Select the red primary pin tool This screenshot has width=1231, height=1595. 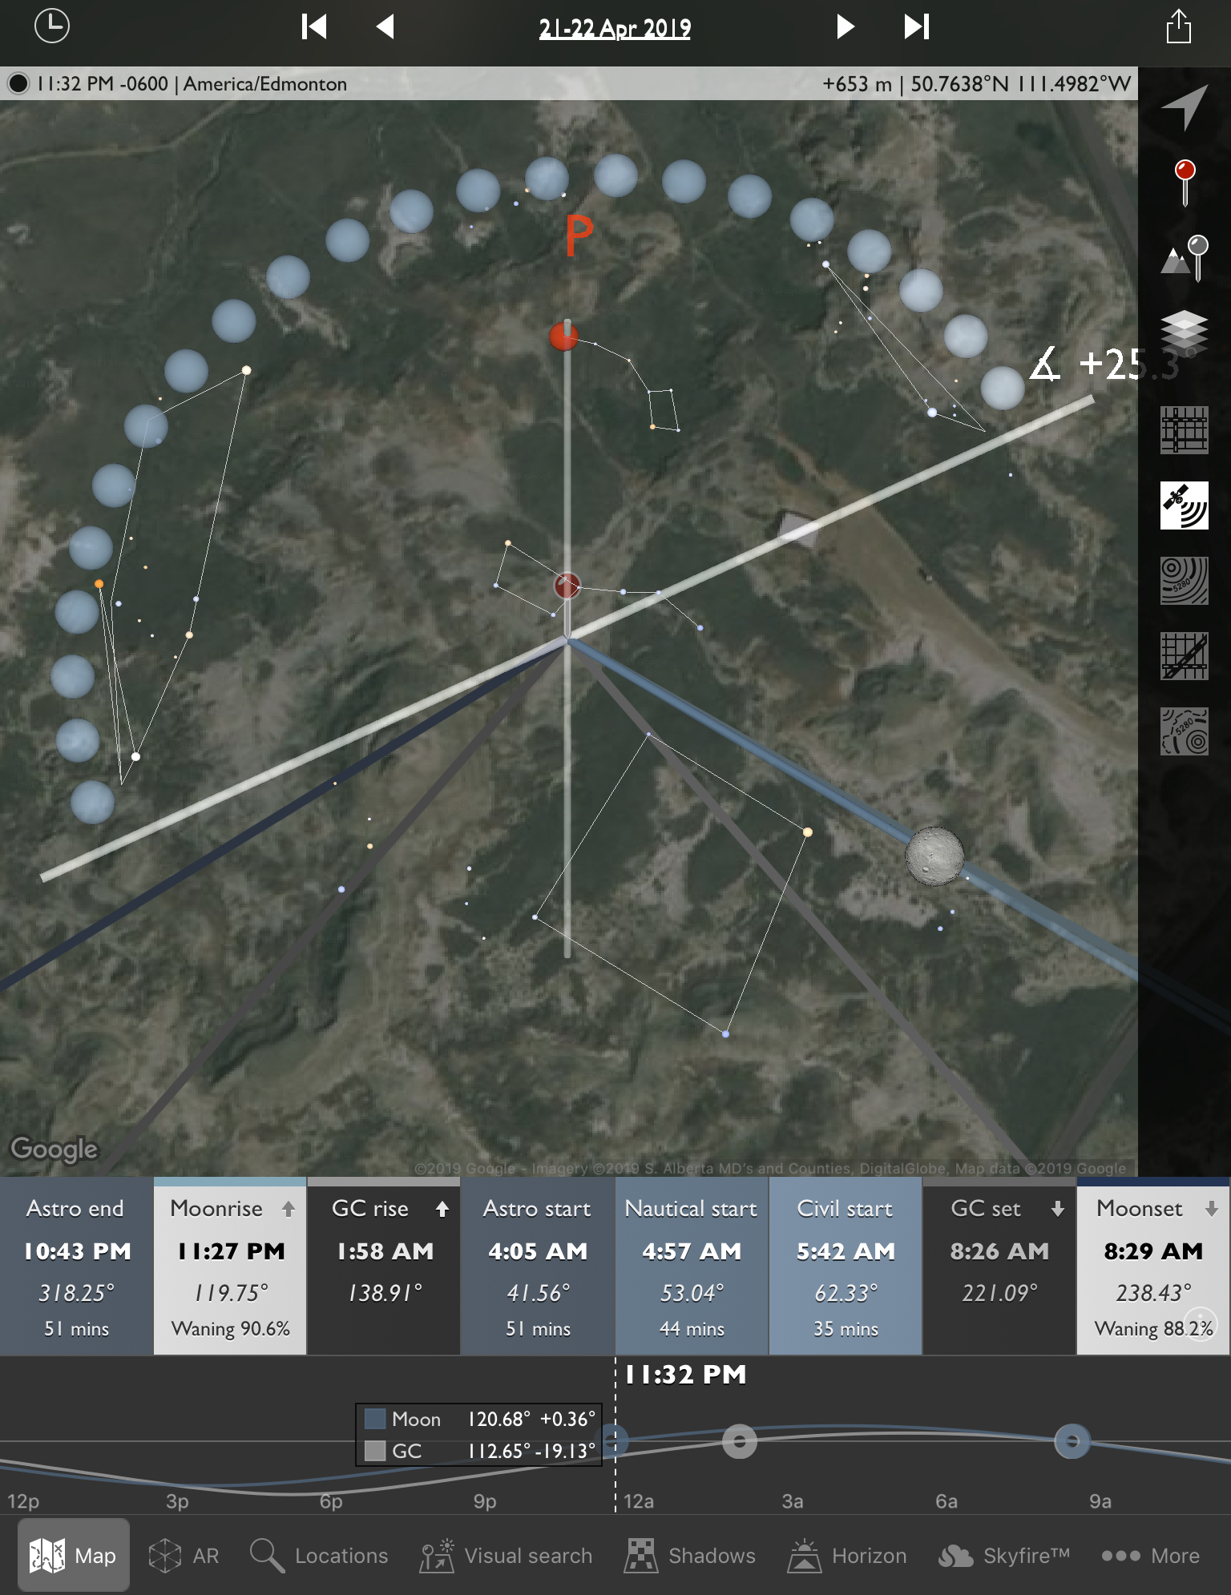[1185, 182]
